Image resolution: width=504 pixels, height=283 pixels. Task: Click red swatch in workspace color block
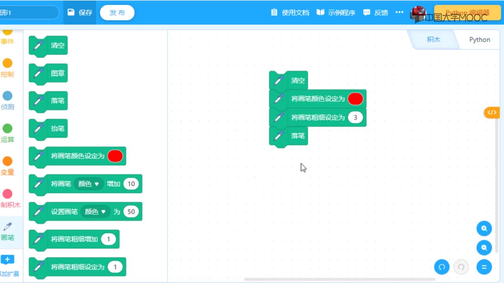coord(356,99)
